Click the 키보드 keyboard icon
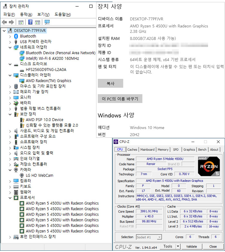This screenshot has height=252, width=225. 16,186
